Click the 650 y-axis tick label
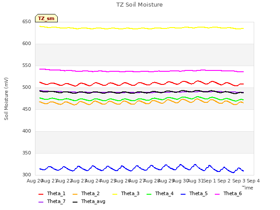This screenshot has height=210, width=280. coord(27,22)
